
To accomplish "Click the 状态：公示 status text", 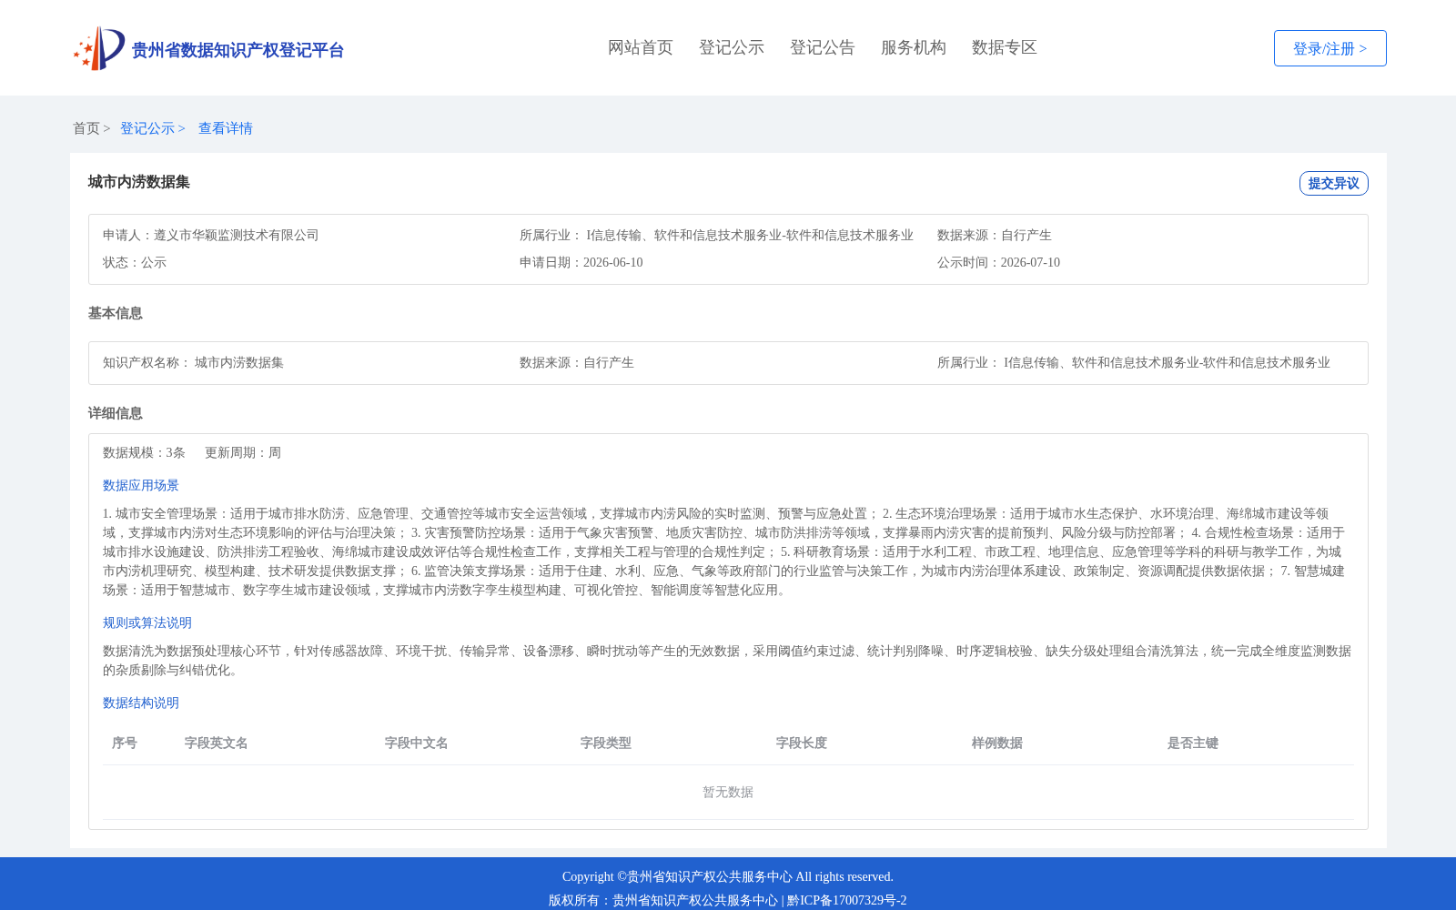I will (135, 262).
